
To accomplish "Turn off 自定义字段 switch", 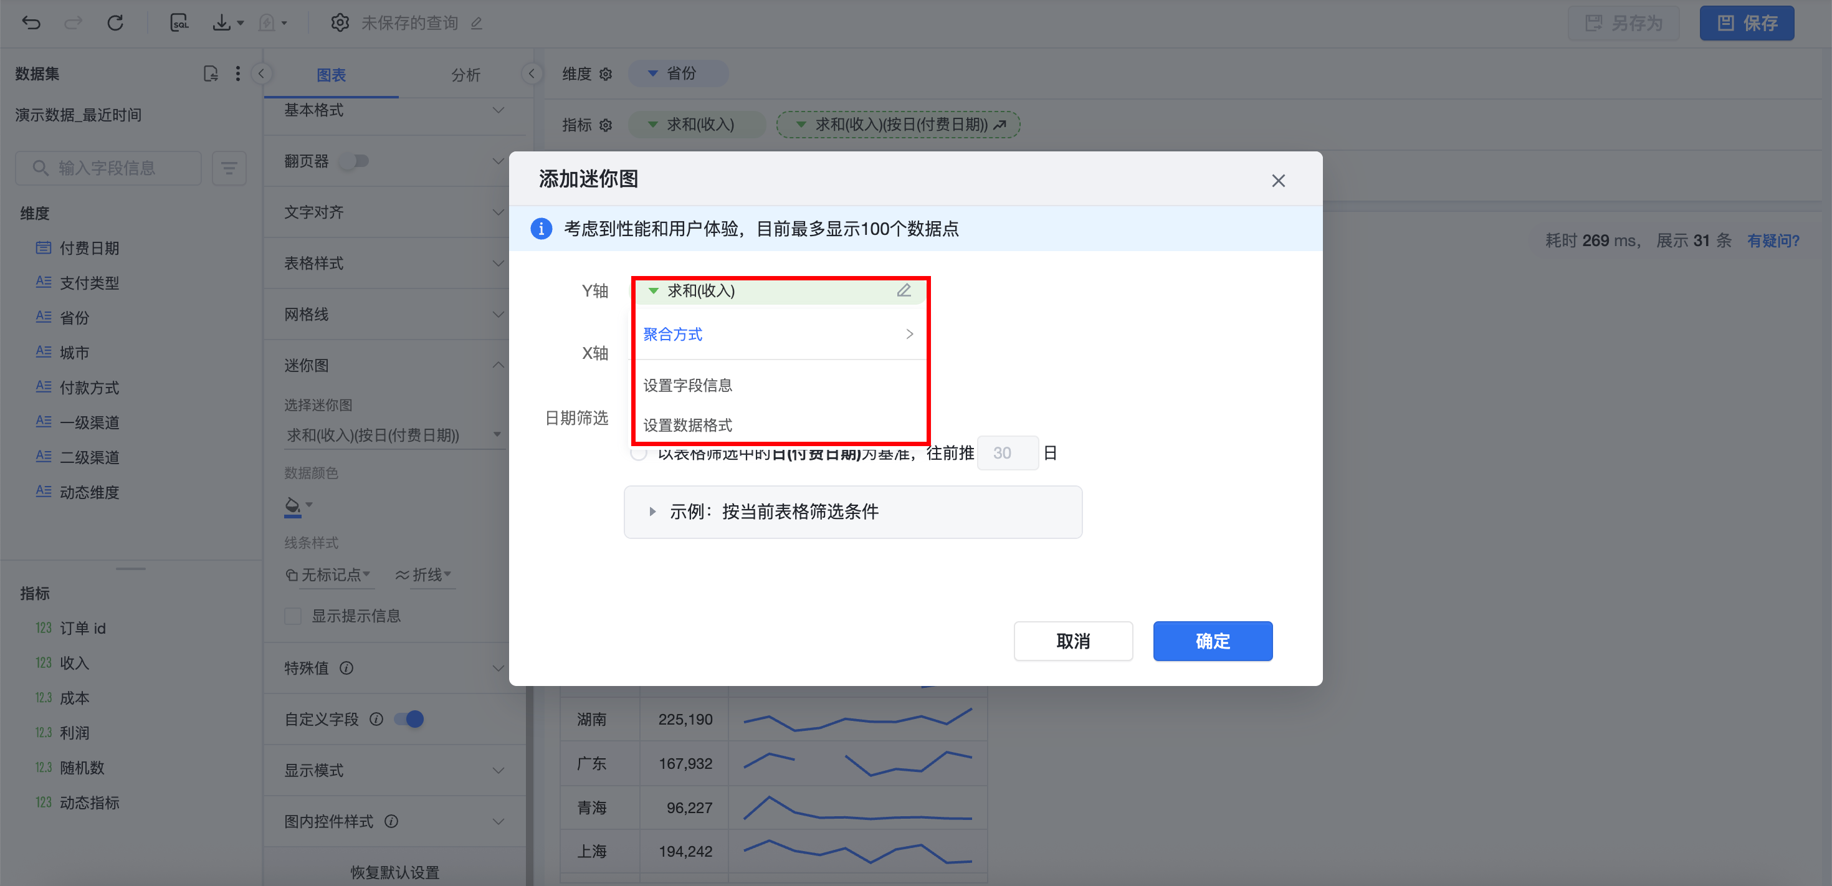I will (409, 719).
